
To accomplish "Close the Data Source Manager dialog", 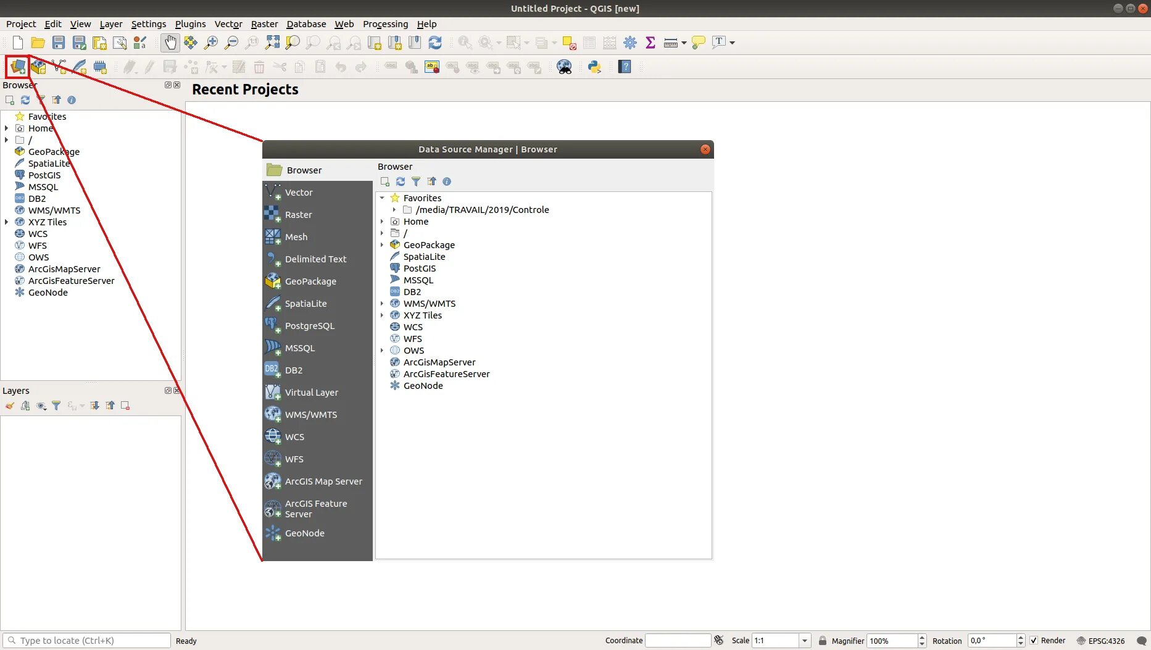I will pos(705,149).
